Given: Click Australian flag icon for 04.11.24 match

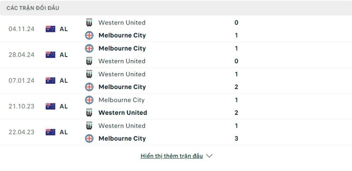Looking at the screenshot, I should click(x=51, y=29).
